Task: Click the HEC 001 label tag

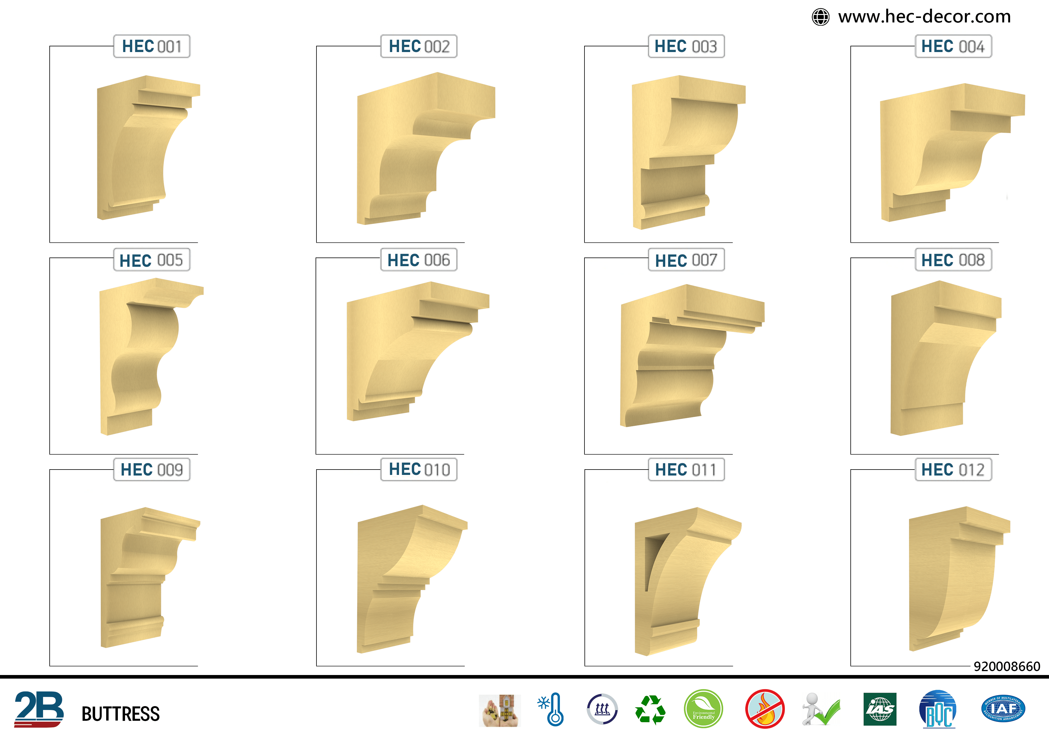Action: click(152, 47)
